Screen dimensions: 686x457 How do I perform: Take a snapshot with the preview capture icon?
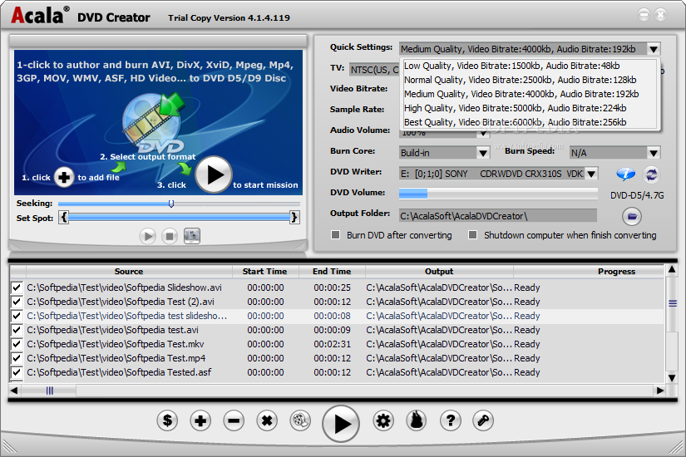(191, 236)
